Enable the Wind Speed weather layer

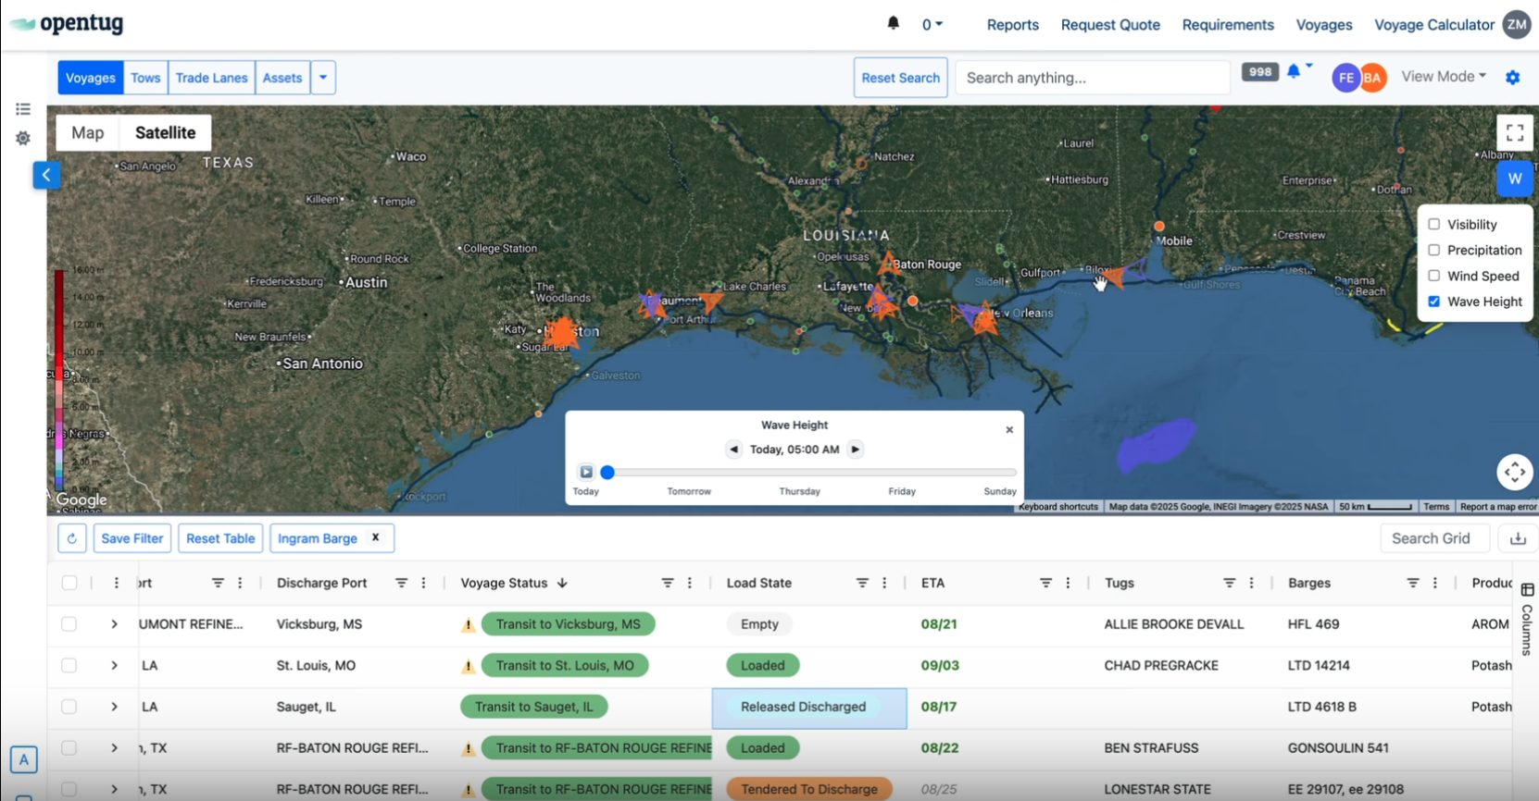point(1433,276)
